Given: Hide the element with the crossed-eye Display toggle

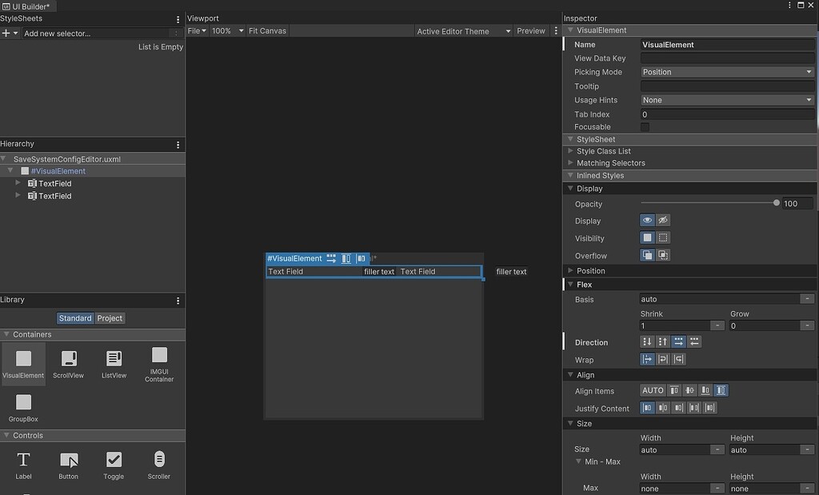Looking at the screenshot, I should tap(662, 220).
